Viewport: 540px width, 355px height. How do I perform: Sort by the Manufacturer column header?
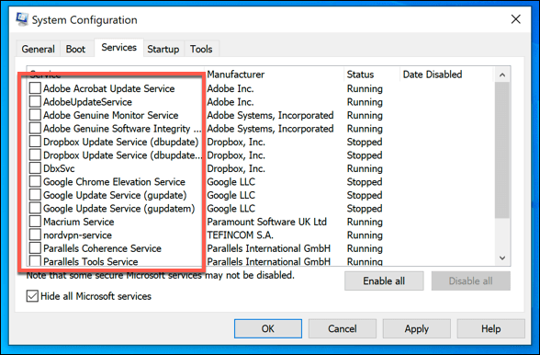tap(274, 74)
